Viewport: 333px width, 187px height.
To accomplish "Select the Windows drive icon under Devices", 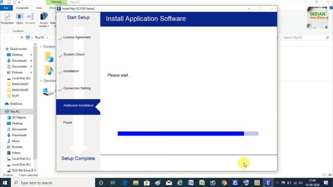I will [48, 91].
